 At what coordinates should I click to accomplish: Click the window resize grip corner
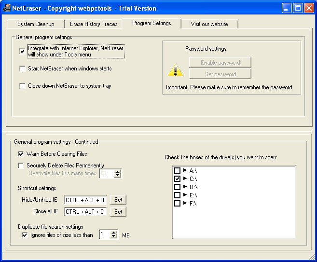pos(312,257)
